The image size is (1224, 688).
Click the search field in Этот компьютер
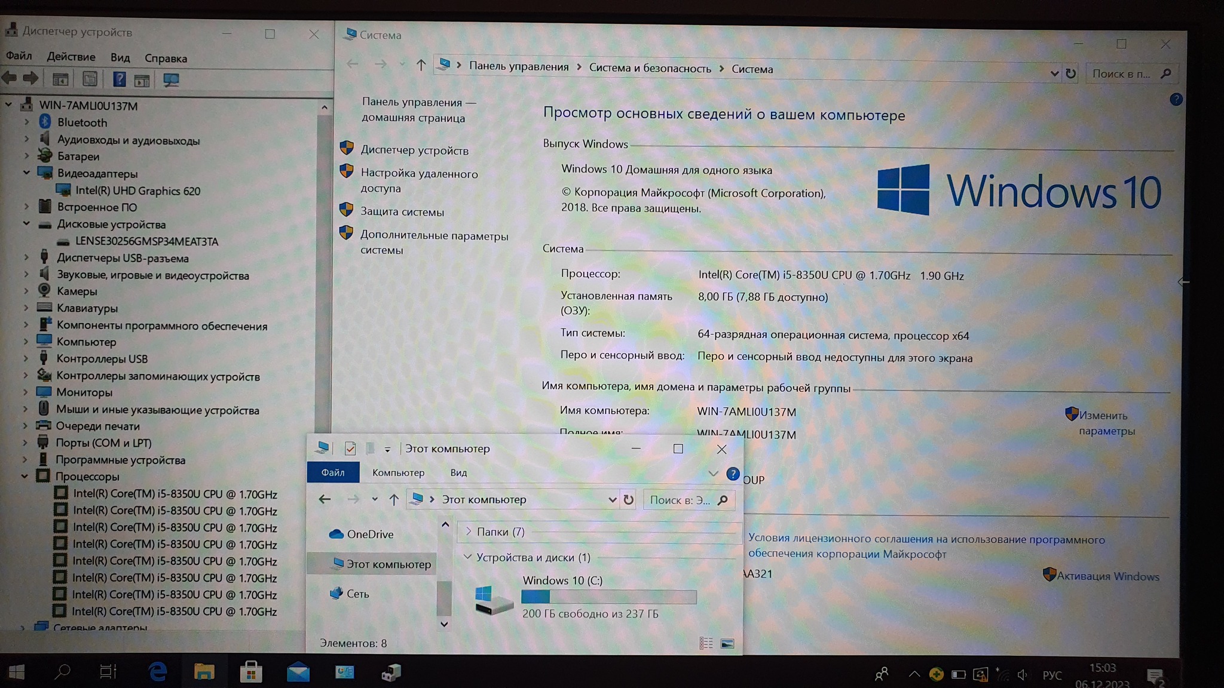[680, 500]
